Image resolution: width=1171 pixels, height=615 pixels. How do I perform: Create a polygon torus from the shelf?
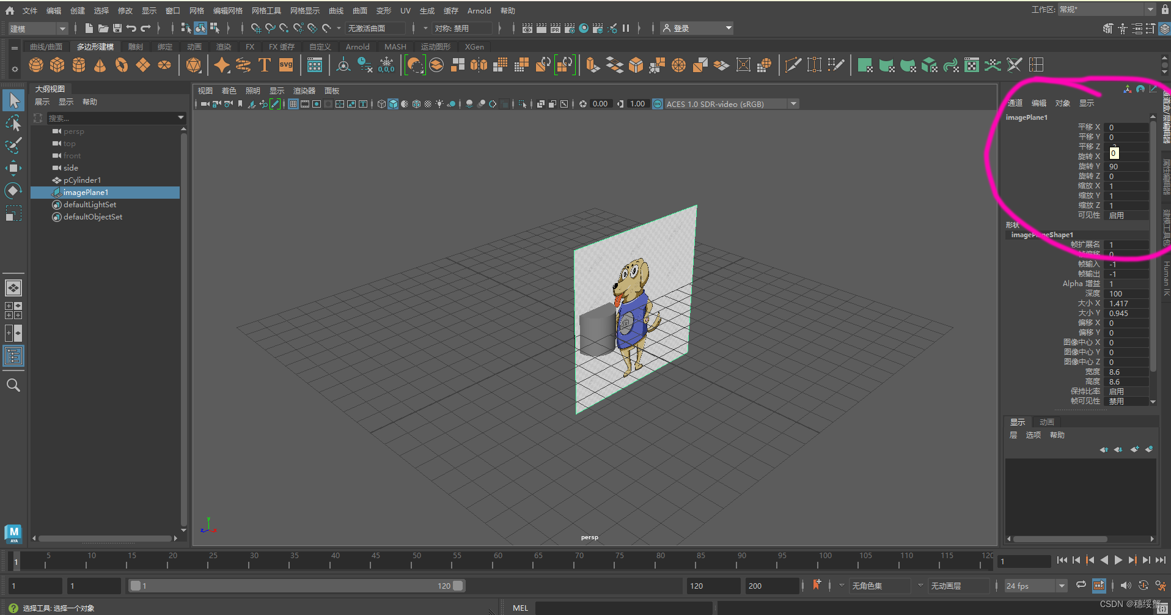(x=122, y=65)
